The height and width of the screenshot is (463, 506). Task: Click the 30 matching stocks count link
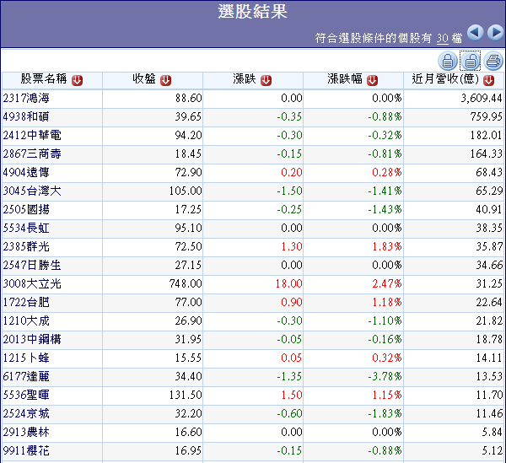click(x=443, y=39)
